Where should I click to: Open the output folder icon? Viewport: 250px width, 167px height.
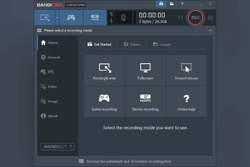tap(172, 4)
